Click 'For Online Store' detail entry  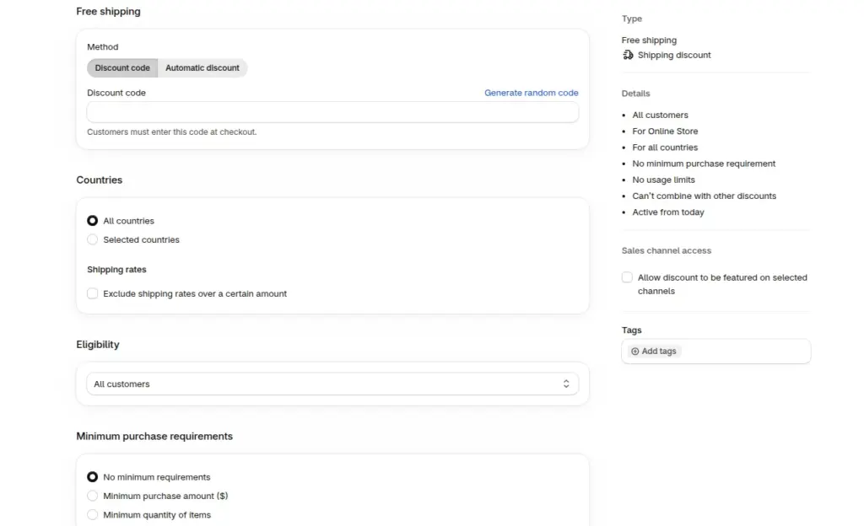665,131
